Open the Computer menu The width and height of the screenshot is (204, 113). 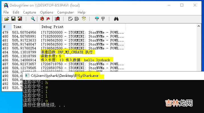click(x=65, y=12)
